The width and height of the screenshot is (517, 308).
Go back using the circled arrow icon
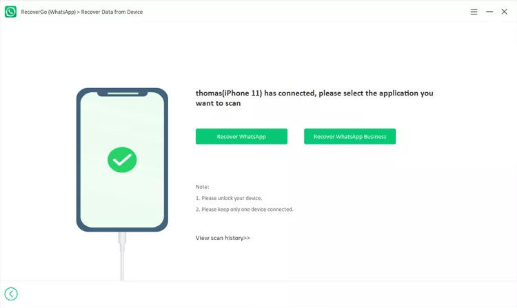pyautogui.click(x=11, y=294)
